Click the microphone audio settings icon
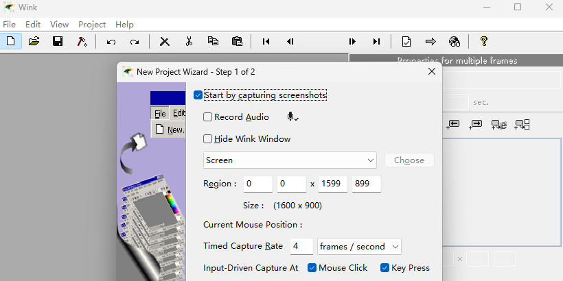The image size is (563, 281). coord(293,117)
